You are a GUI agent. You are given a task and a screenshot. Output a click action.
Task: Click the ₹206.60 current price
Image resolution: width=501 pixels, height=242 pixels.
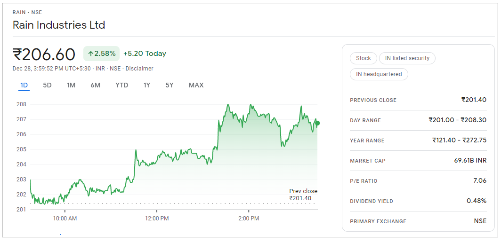click(x=44, y=55)
